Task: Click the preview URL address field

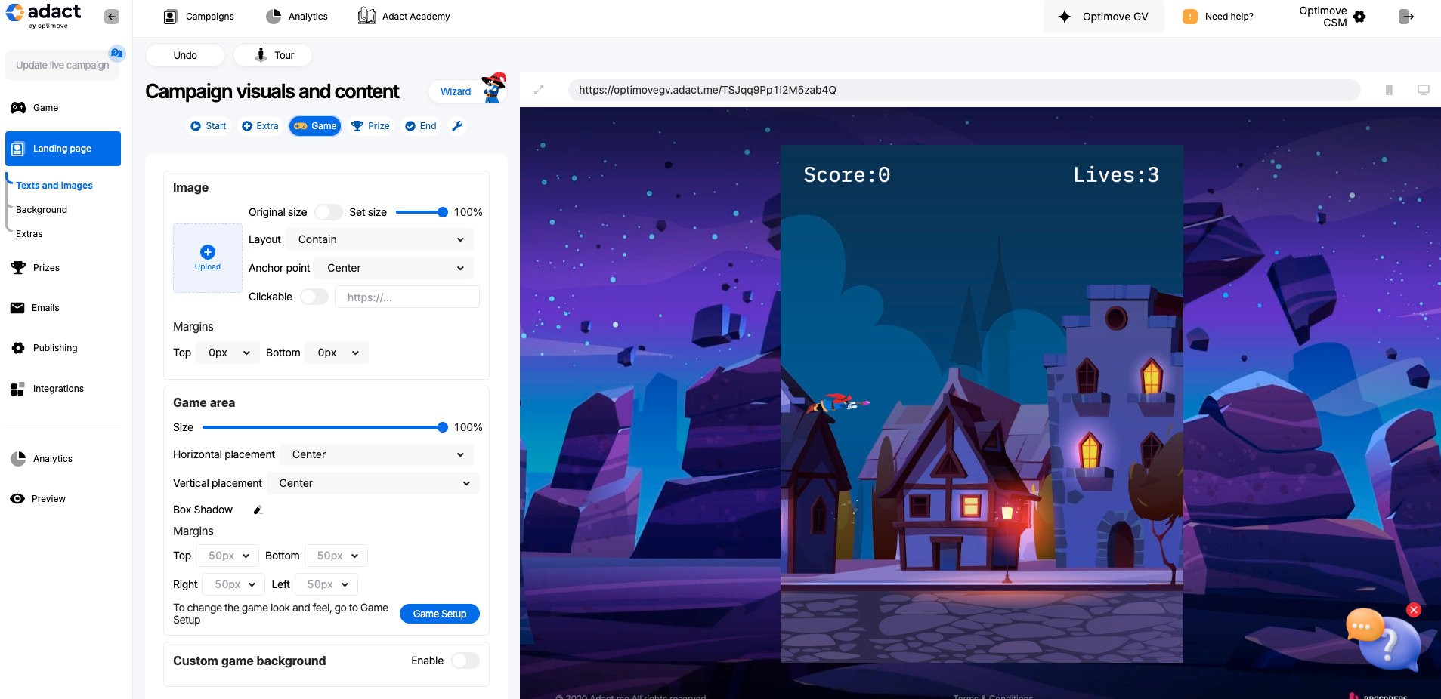Action: (964, 90)
